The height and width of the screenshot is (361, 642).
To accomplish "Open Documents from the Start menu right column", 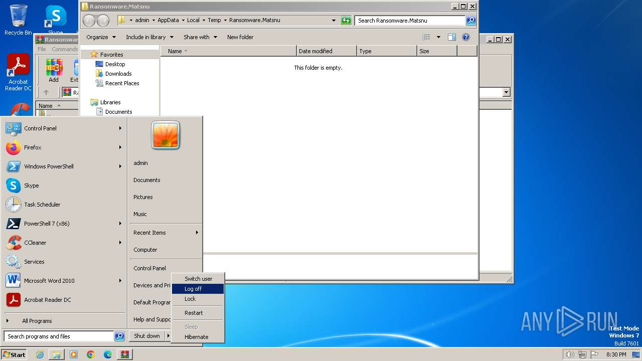I will tap(146, 180).
